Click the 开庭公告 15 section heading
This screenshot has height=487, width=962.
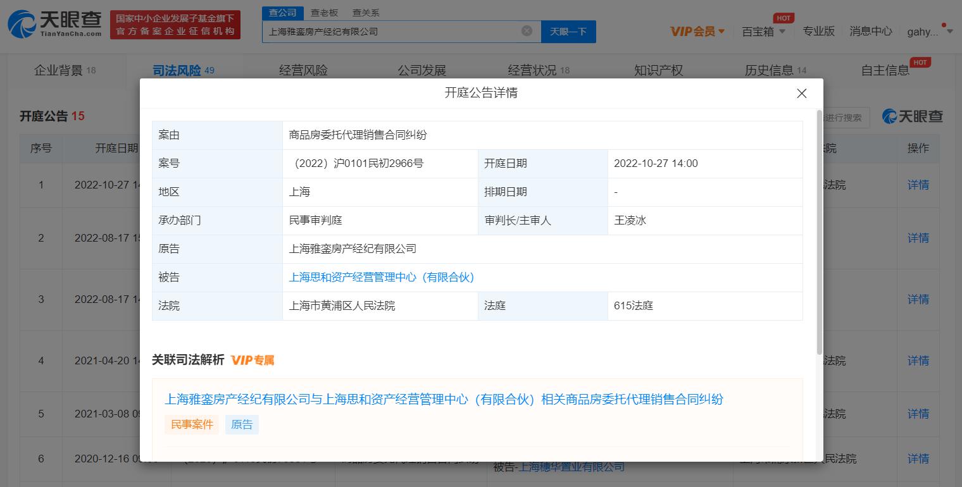(x=52, y=116)
